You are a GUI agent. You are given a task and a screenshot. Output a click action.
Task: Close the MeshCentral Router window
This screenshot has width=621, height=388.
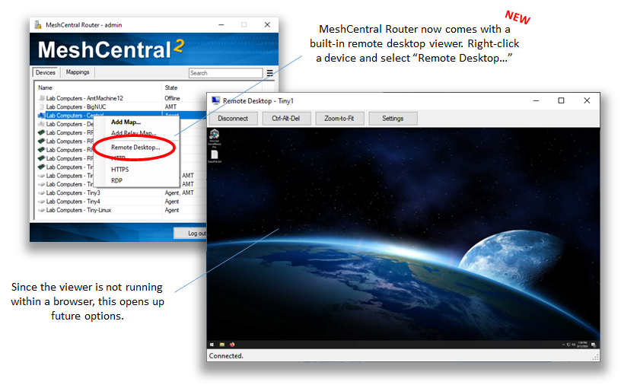pyautogui.click(x=267, y=24)
